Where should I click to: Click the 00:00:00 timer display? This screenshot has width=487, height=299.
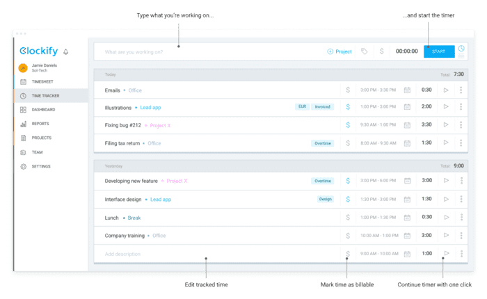point(406,51)
